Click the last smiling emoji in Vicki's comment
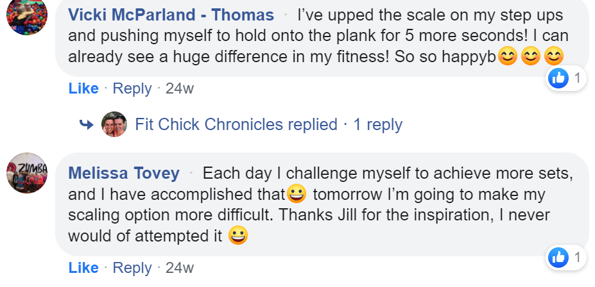This screenshot has height=287, width=595. point(553,57)
